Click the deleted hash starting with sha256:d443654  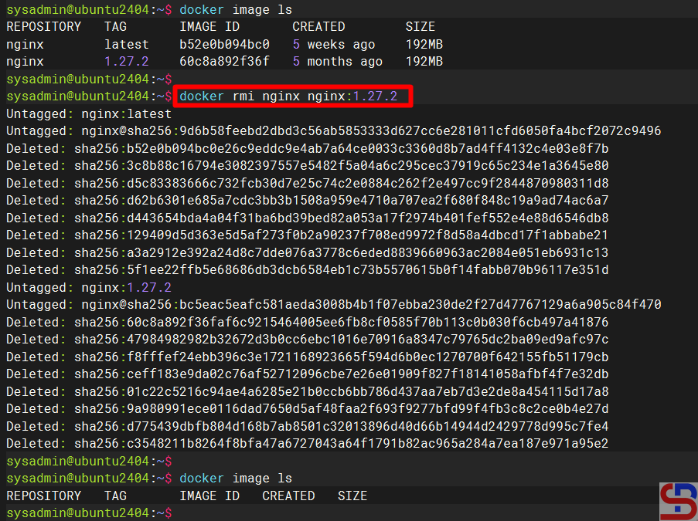click(341, 218)
